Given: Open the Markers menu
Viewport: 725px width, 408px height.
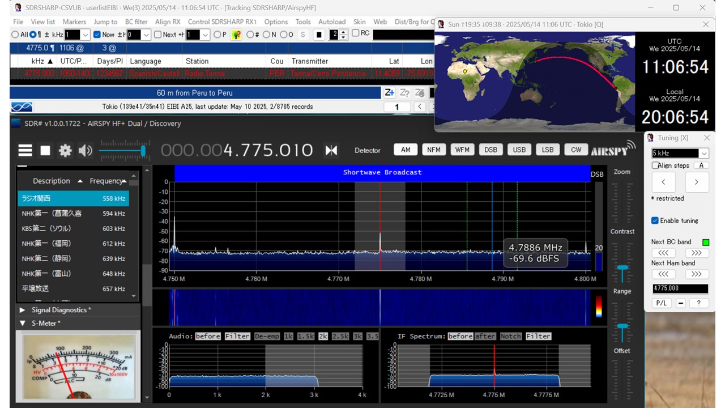Looking at the screenshot, I should pos(74,22).
